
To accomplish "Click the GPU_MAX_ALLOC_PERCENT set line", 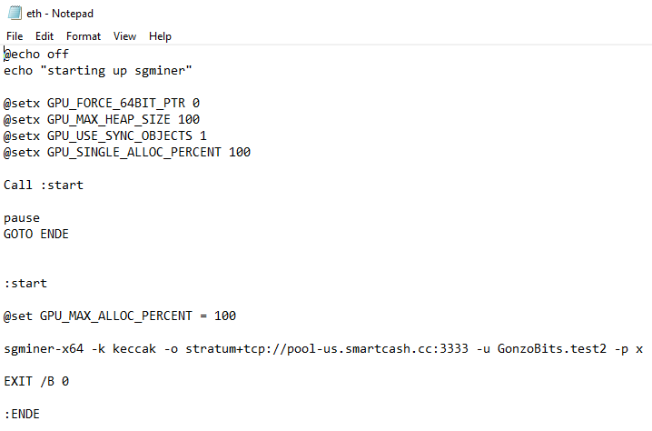I will (x=120, y=316).
